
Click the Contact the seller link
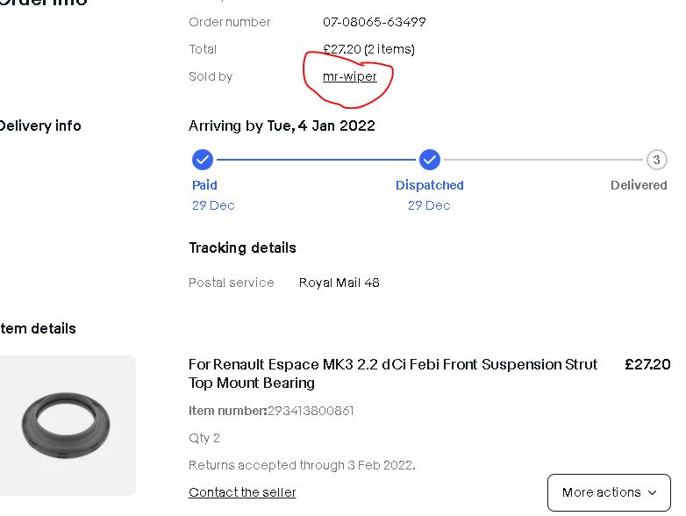tap(242, 492)
